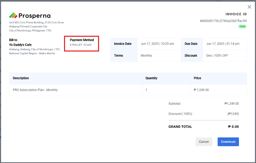The width and height of the screenshot is (256, 163).
Task: Click the Geo 100% OFF discount value
Action: point(217,56)
